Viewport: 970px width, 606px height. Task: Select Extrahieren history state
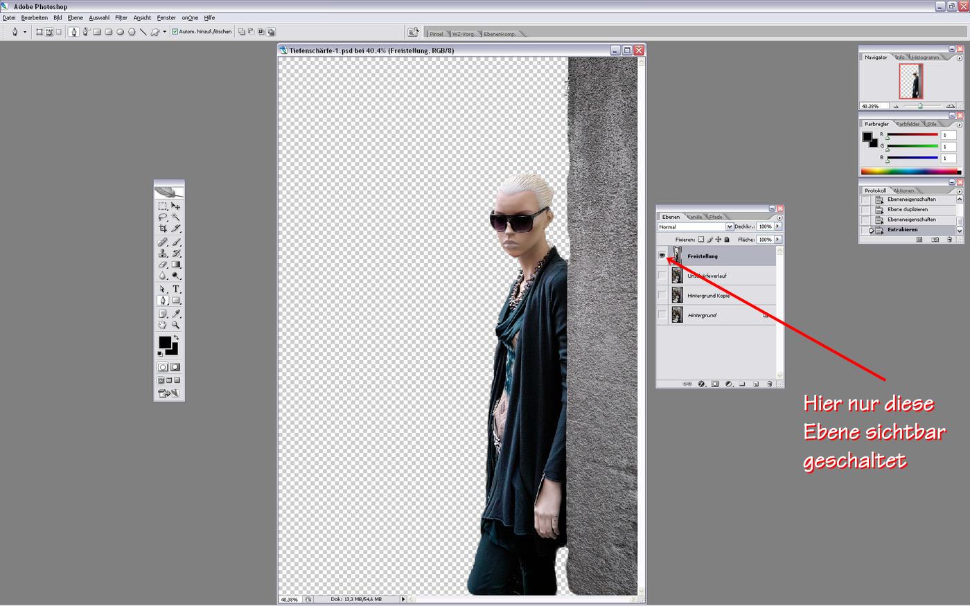pyautogui.click(x=910, y=229)
